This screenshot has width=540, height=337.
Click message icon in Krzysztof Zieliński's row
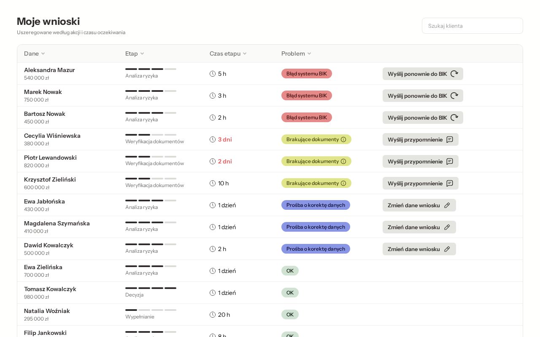(x=450, y=183)
